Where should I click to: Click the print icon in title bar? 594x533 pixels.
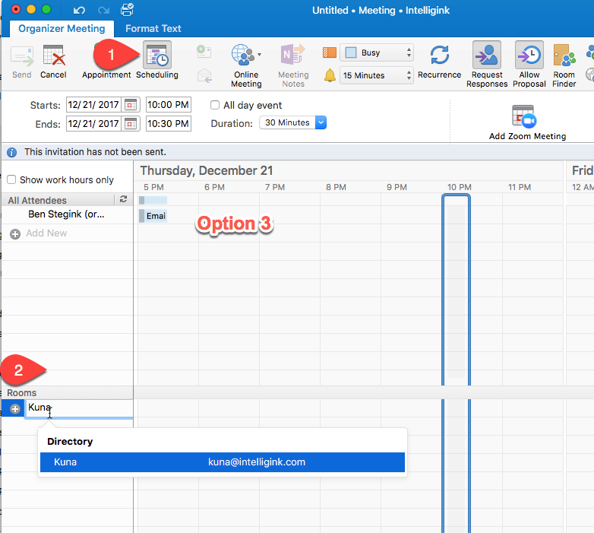coord(127,9)
